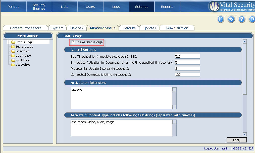Click the Zip Archive folder icon

[13, 51]
